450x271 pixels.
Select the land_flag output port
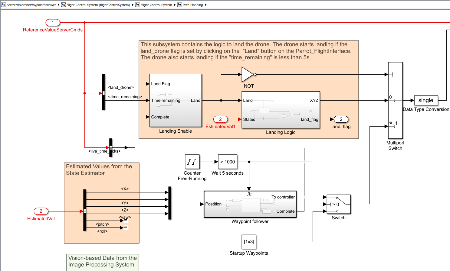[341, 119]
